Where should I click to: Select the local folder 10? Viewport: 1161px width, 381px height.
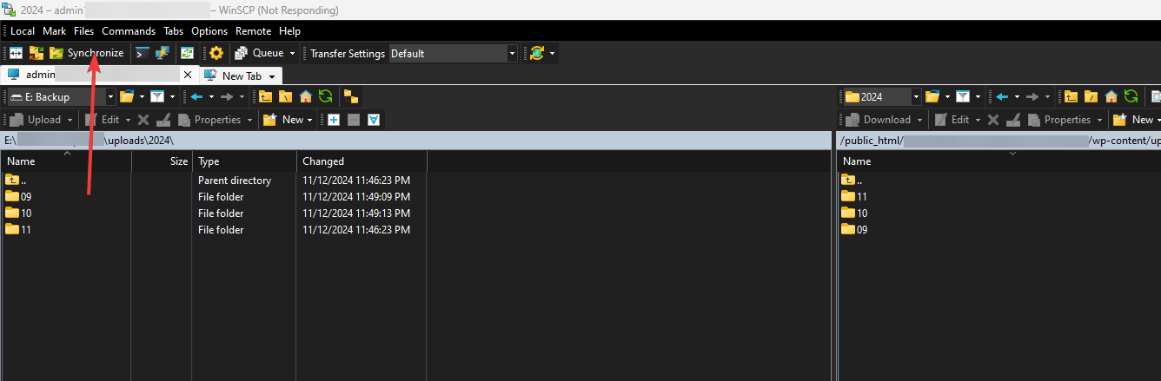pyautogui.click(x=26, y=213)
